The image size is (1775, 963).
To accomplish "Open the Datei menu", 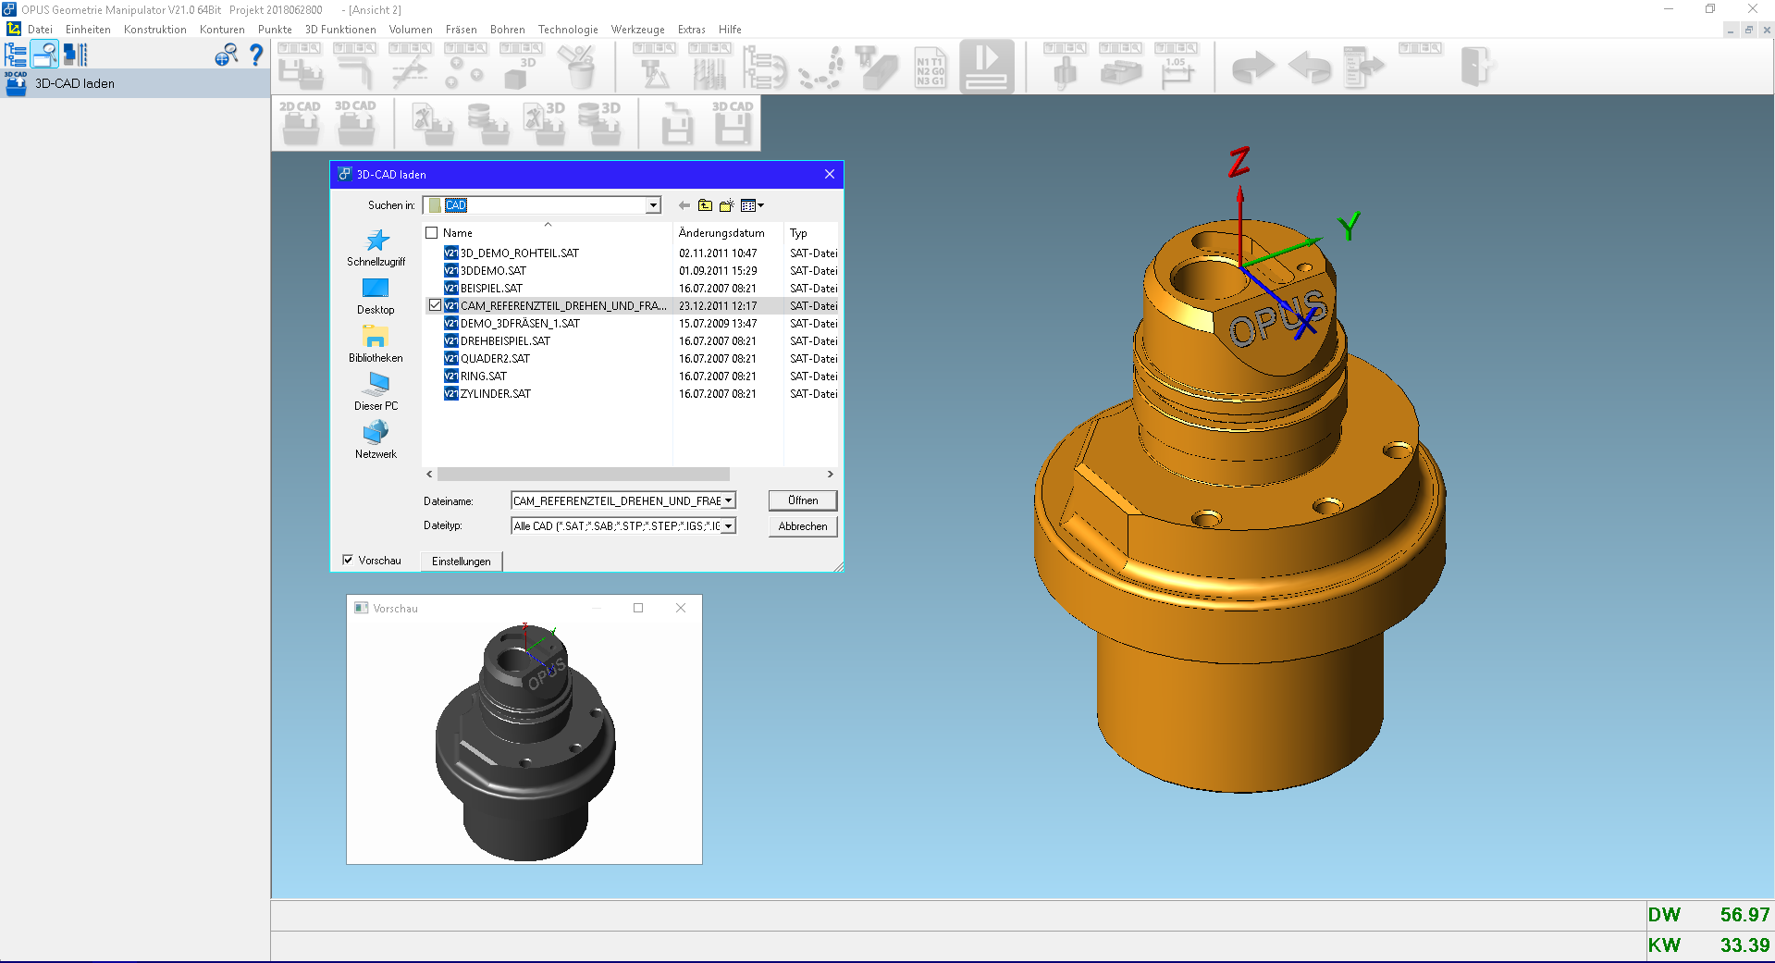I will (x=40, y=30).
